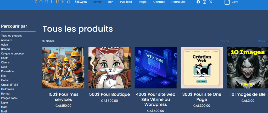This screenshot has width=268, height=113.
Task: Open the cigar cat product thumbnail
Action: 109,68
